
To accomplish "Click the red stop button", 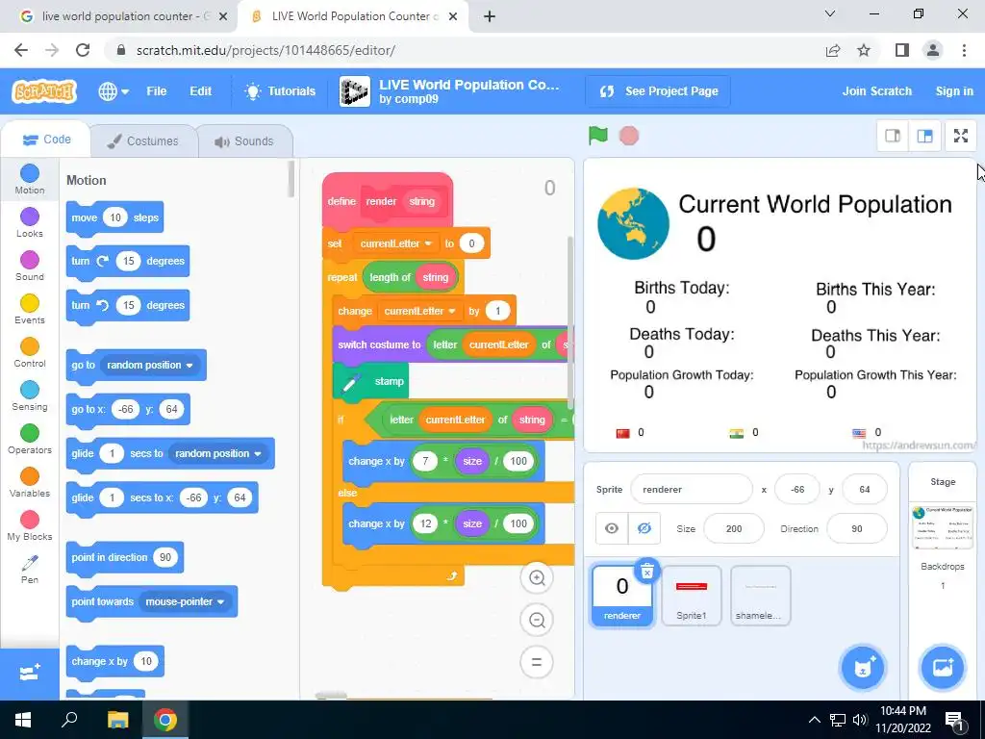I will 629,136.
